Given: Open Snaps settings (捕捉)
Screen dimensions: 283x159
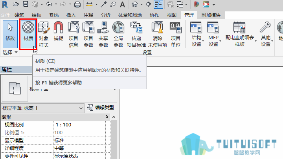Looking at the screenshot, I should tap(59, 31).
